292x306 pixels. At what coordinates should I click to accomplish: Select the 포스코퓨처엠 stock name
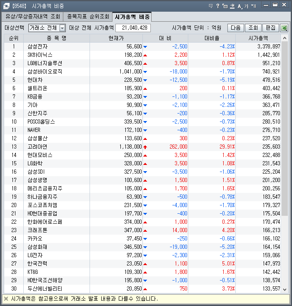pyautogui.click(x=42, y=205)
